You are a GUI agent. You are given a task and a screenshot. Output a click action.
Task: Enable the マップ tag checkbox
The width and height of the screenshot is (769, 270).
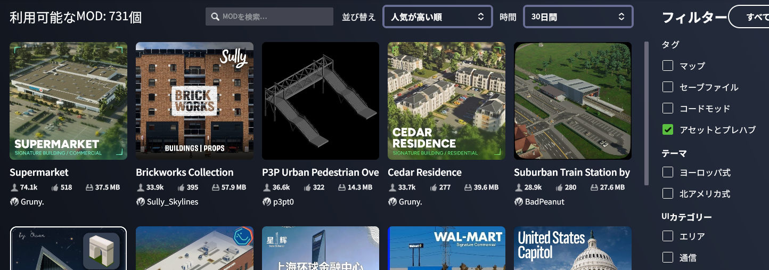coord(668,66)
